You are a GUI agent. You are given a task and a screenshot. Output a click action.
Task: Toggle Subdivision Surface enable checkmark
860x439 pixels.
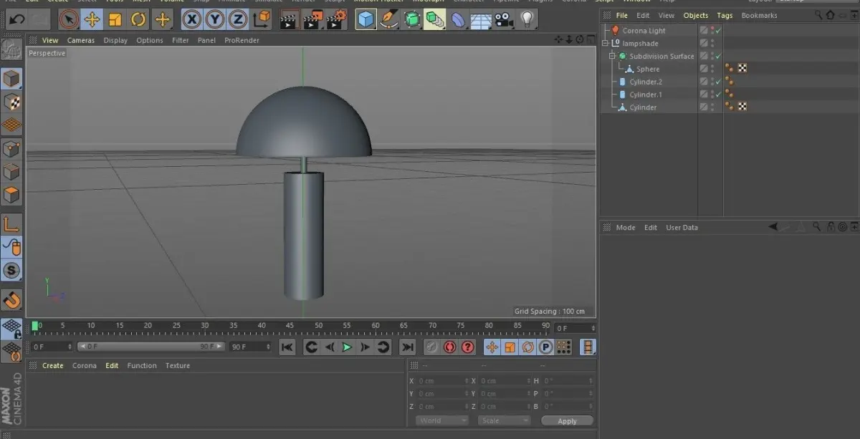pyautogui.click(x=719, y=56)
